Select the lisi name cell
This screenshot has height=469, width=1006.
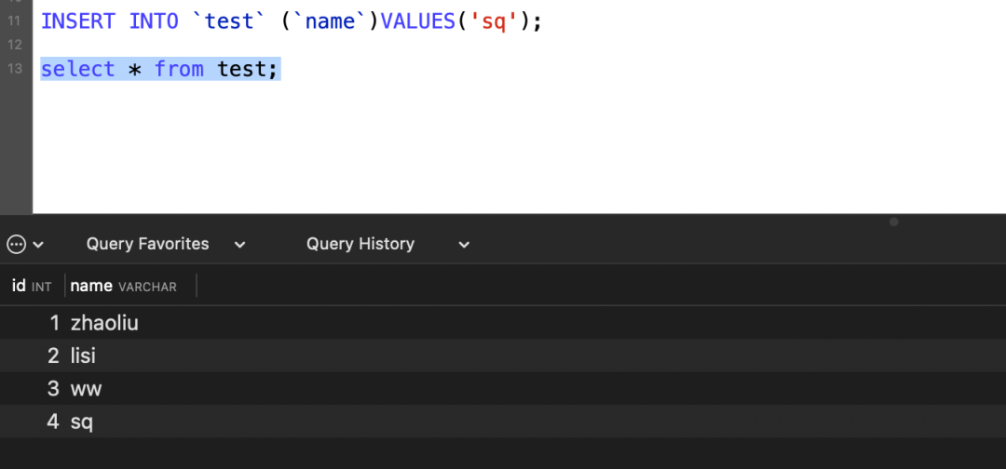pos(83,356)
